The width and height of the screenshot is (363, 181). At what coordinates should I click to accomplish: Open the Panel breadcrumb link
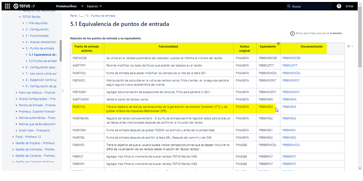(x=73, y=16)
